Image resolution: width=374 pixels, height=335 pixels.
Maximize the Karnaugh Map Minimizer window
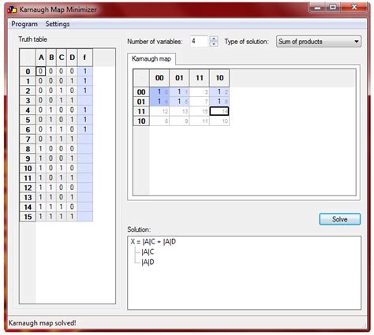(x=333, y=8)
